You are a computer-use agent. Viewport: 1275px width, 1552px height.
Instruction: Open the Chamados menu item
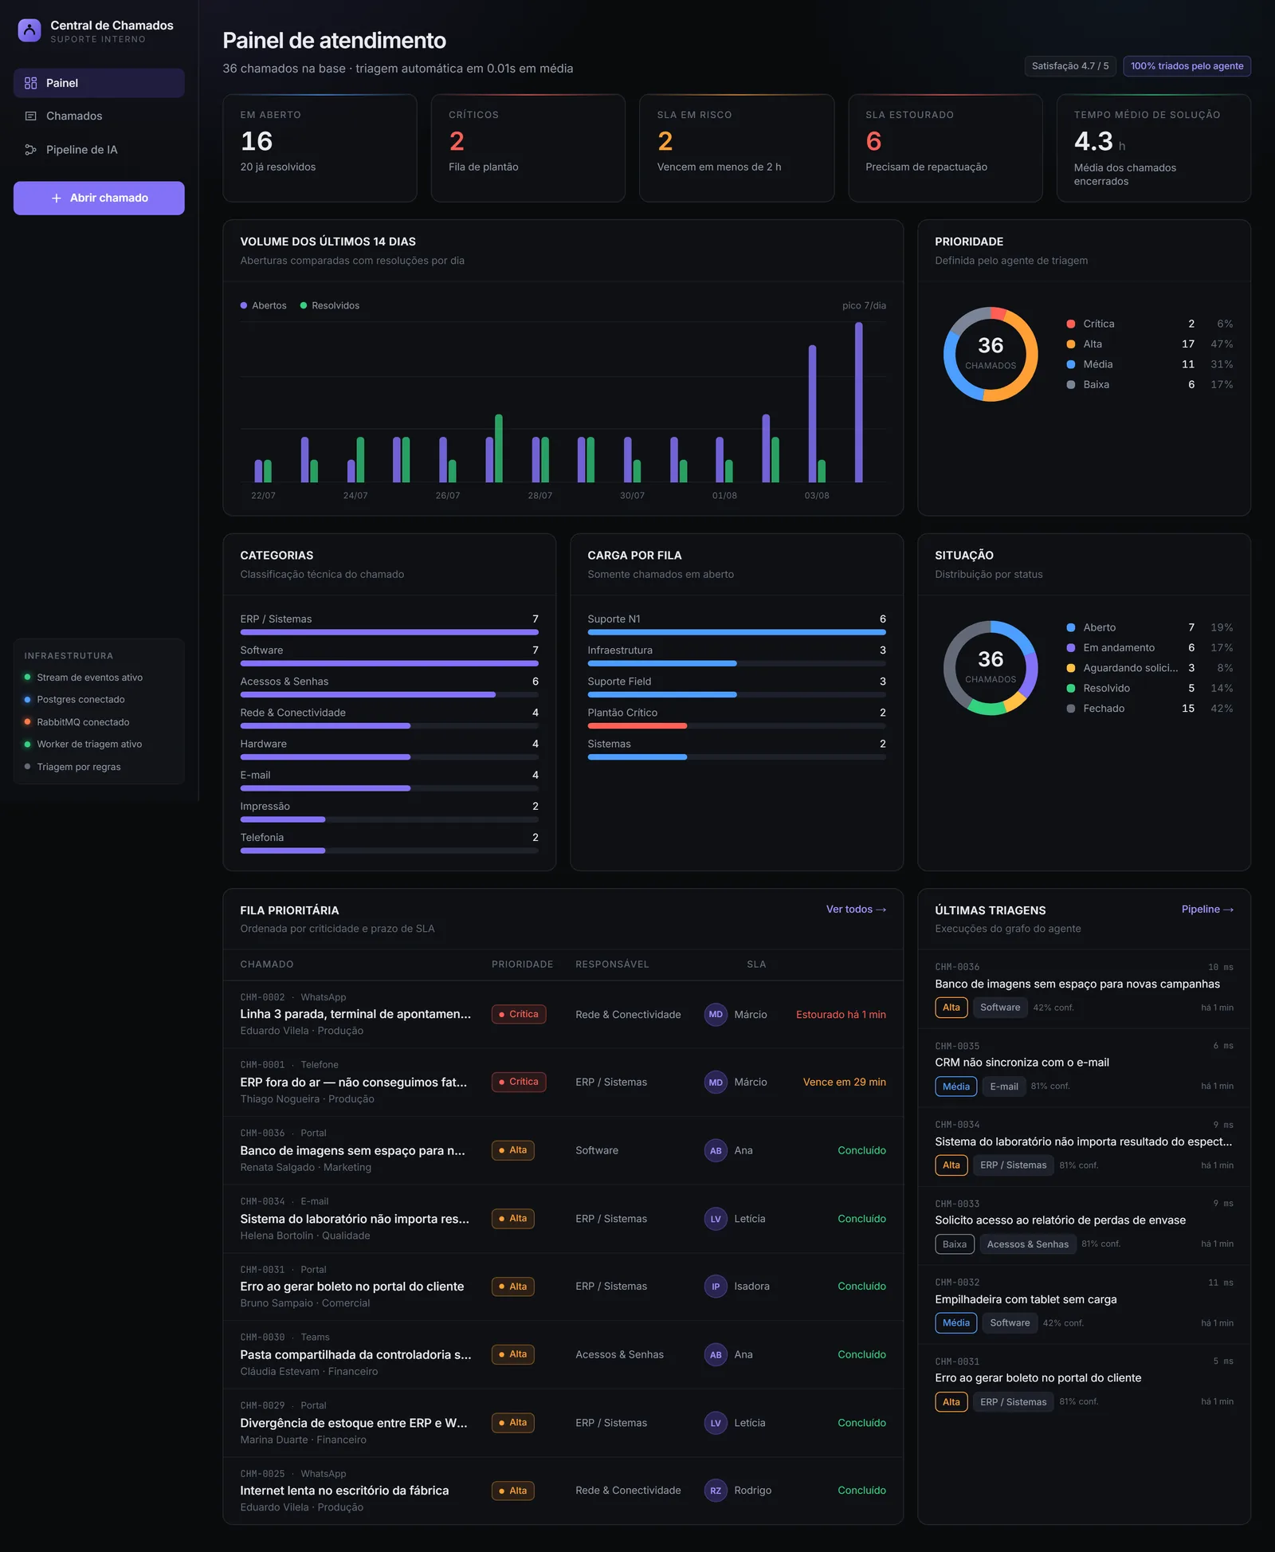point(99,116)
